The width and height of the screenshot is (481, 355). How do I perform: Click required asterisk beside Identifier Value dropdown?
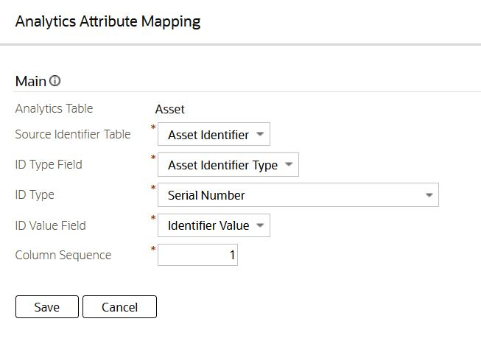tap(153, 219)
